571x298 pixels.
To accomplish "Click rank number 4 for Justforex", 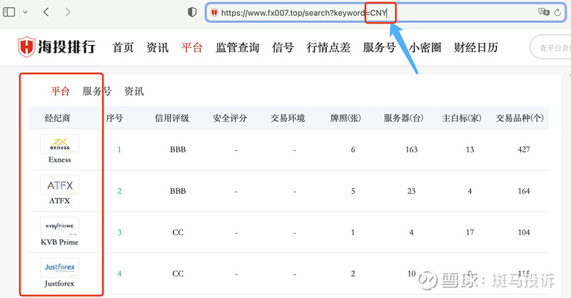I will pos(119,274).
